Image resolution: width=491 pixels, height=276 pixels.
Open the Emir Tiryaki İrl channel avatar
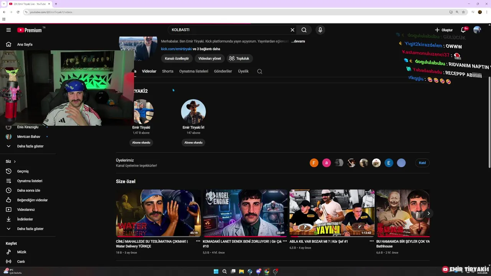pos(193,112)
